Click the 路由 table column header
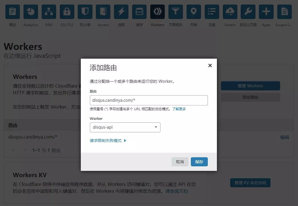298x206 pixels. coord(13,125)
